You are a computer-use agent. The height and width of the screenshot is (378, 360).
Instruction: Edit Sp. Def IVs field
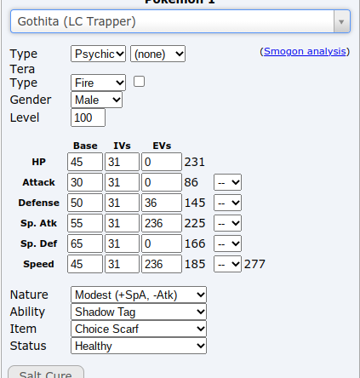(122, 243)
